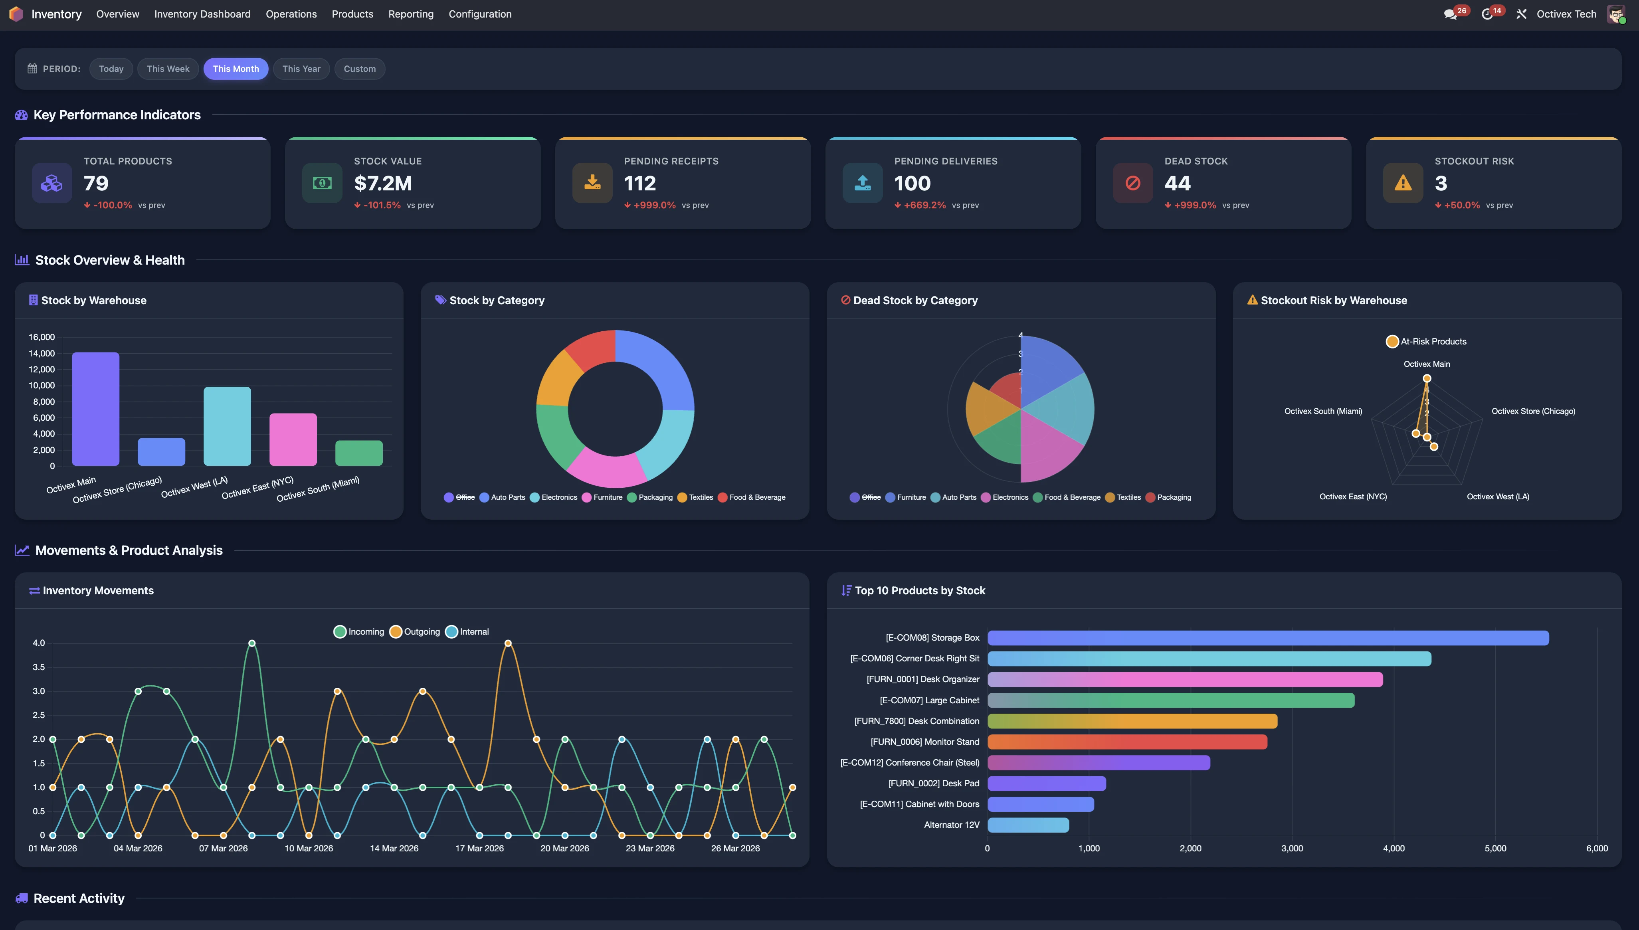This screenshot has width=1639, height=930.
Task: Click the calendar icon beside PERIOD
Action: (x=33, y=68)
